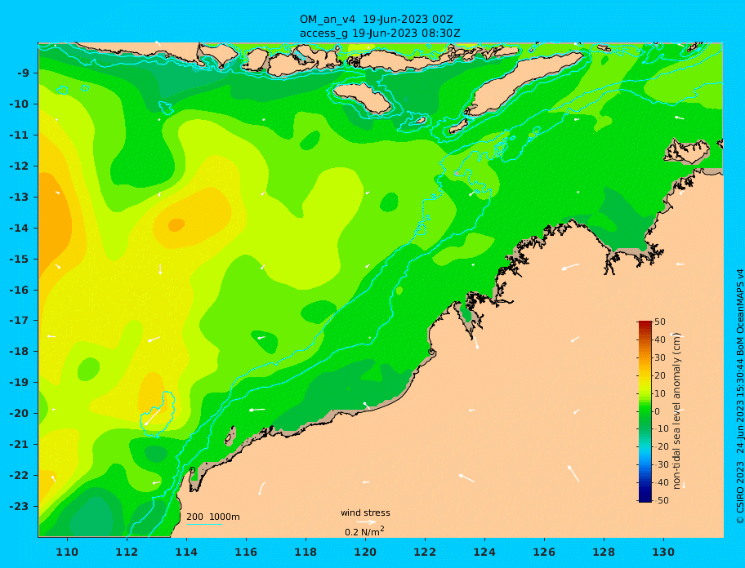Screen dimensions: 745x568
Task: Click the longitude label '122'
Action: tap(425, 552)
